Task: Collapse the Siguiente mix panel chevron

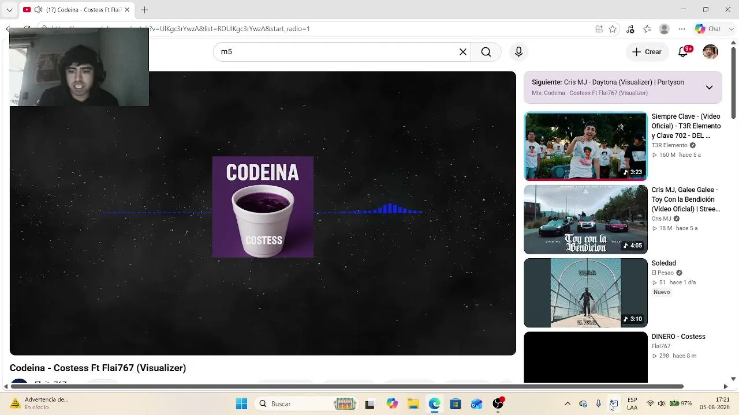Action: point(709,88)
